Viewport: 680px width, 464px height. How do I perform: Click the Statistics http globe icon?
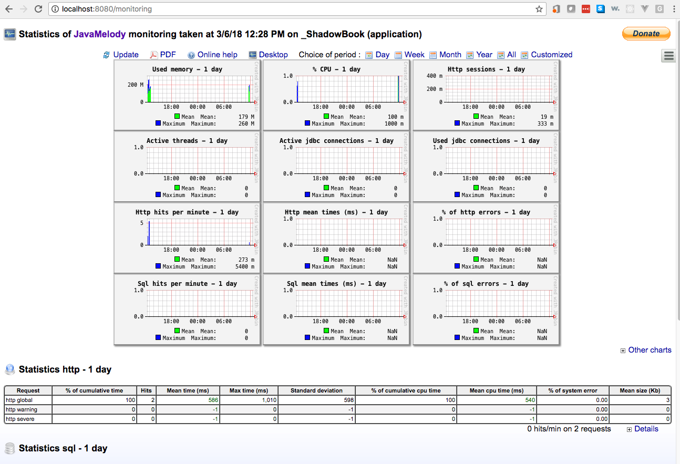[10, 369]
